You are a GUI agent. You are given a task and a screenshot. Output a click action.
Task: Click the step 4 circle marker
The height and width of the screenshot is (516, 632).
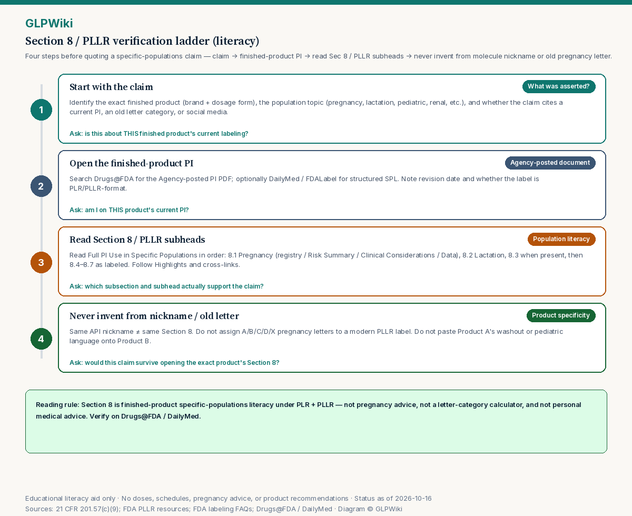click(x=41, y=339)
